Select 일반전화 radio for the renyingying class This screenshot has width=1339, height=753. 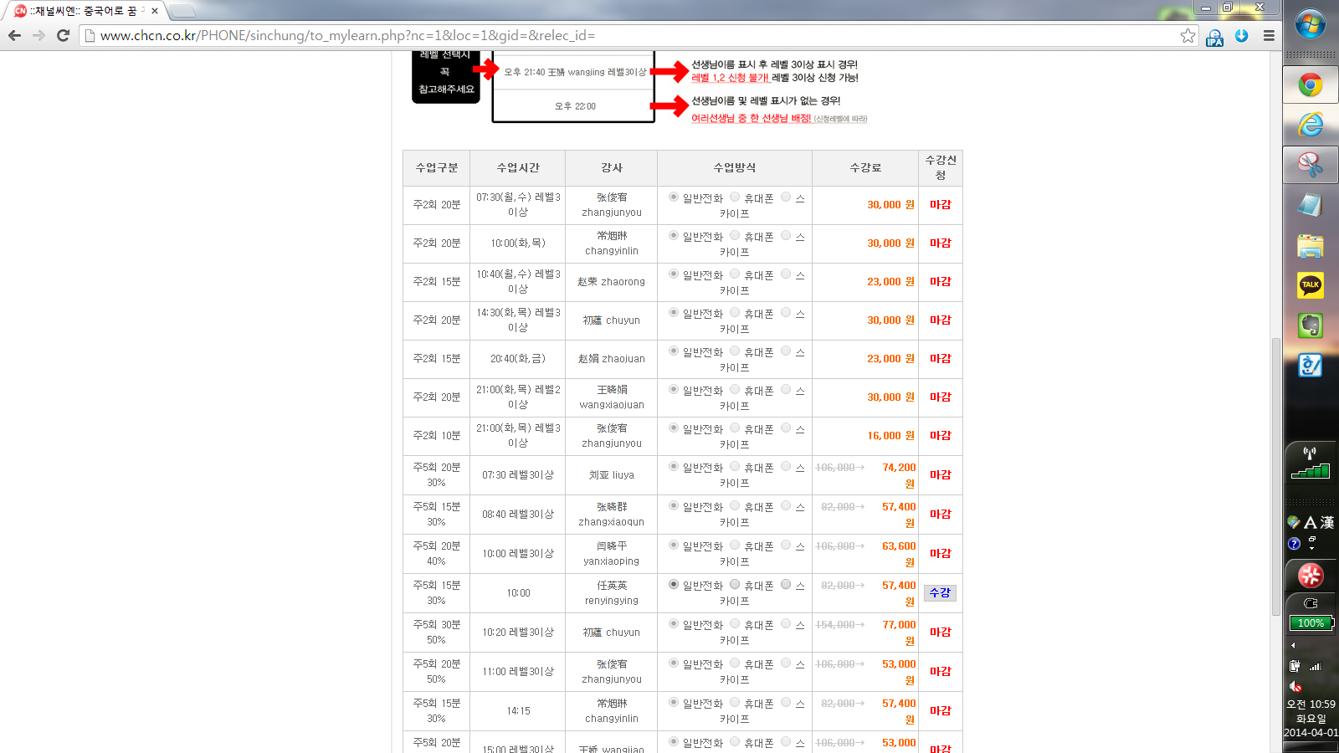(674, 584)
